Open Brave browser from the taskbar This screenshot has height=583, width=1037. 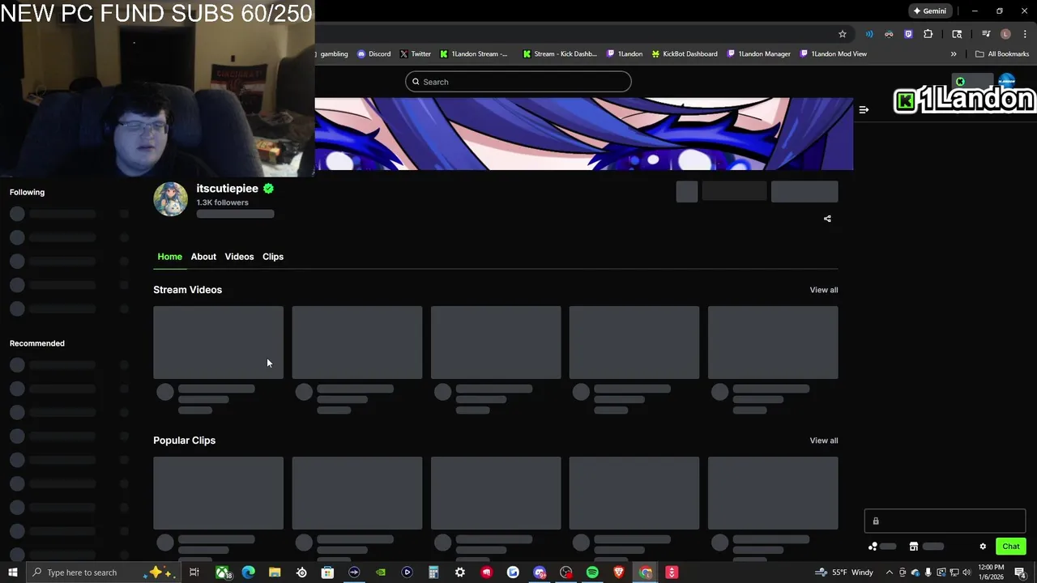tap(619, 572)
